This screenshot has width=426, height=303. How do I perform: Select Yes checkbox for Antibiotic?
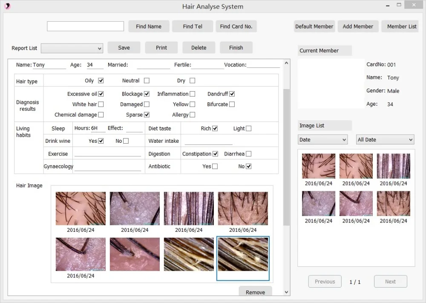pos(215,166)
